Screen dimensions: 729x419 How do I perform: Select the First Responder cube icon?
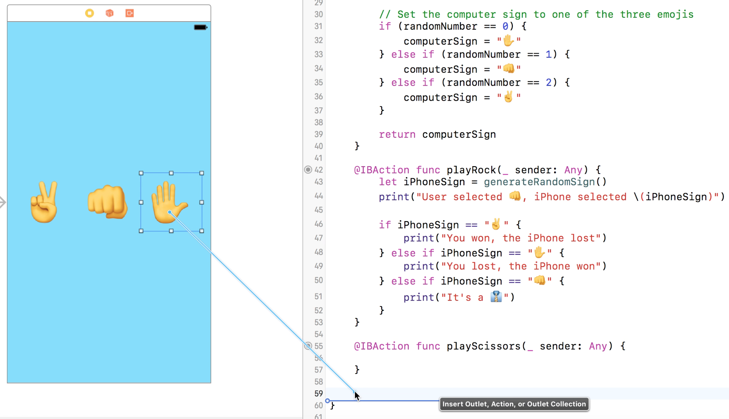pyautogui.click(x=109, y=13)
